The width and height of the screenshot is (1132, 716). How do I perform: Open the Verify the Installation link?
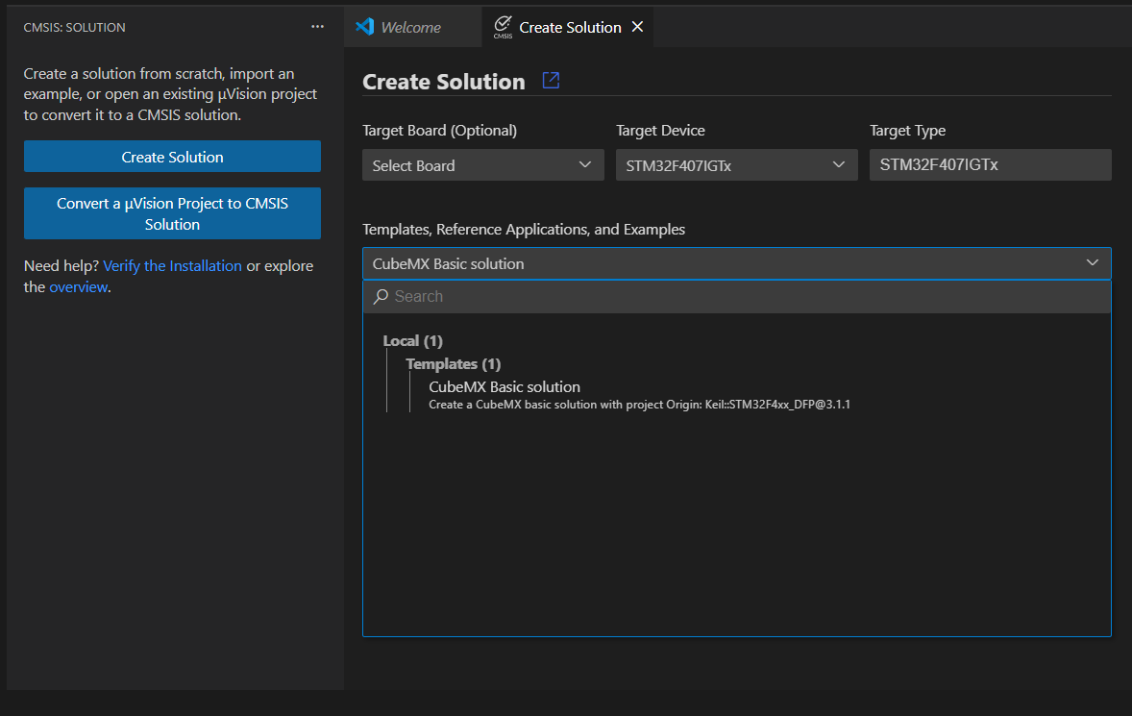pyautogui.click(x=173, y=266)
